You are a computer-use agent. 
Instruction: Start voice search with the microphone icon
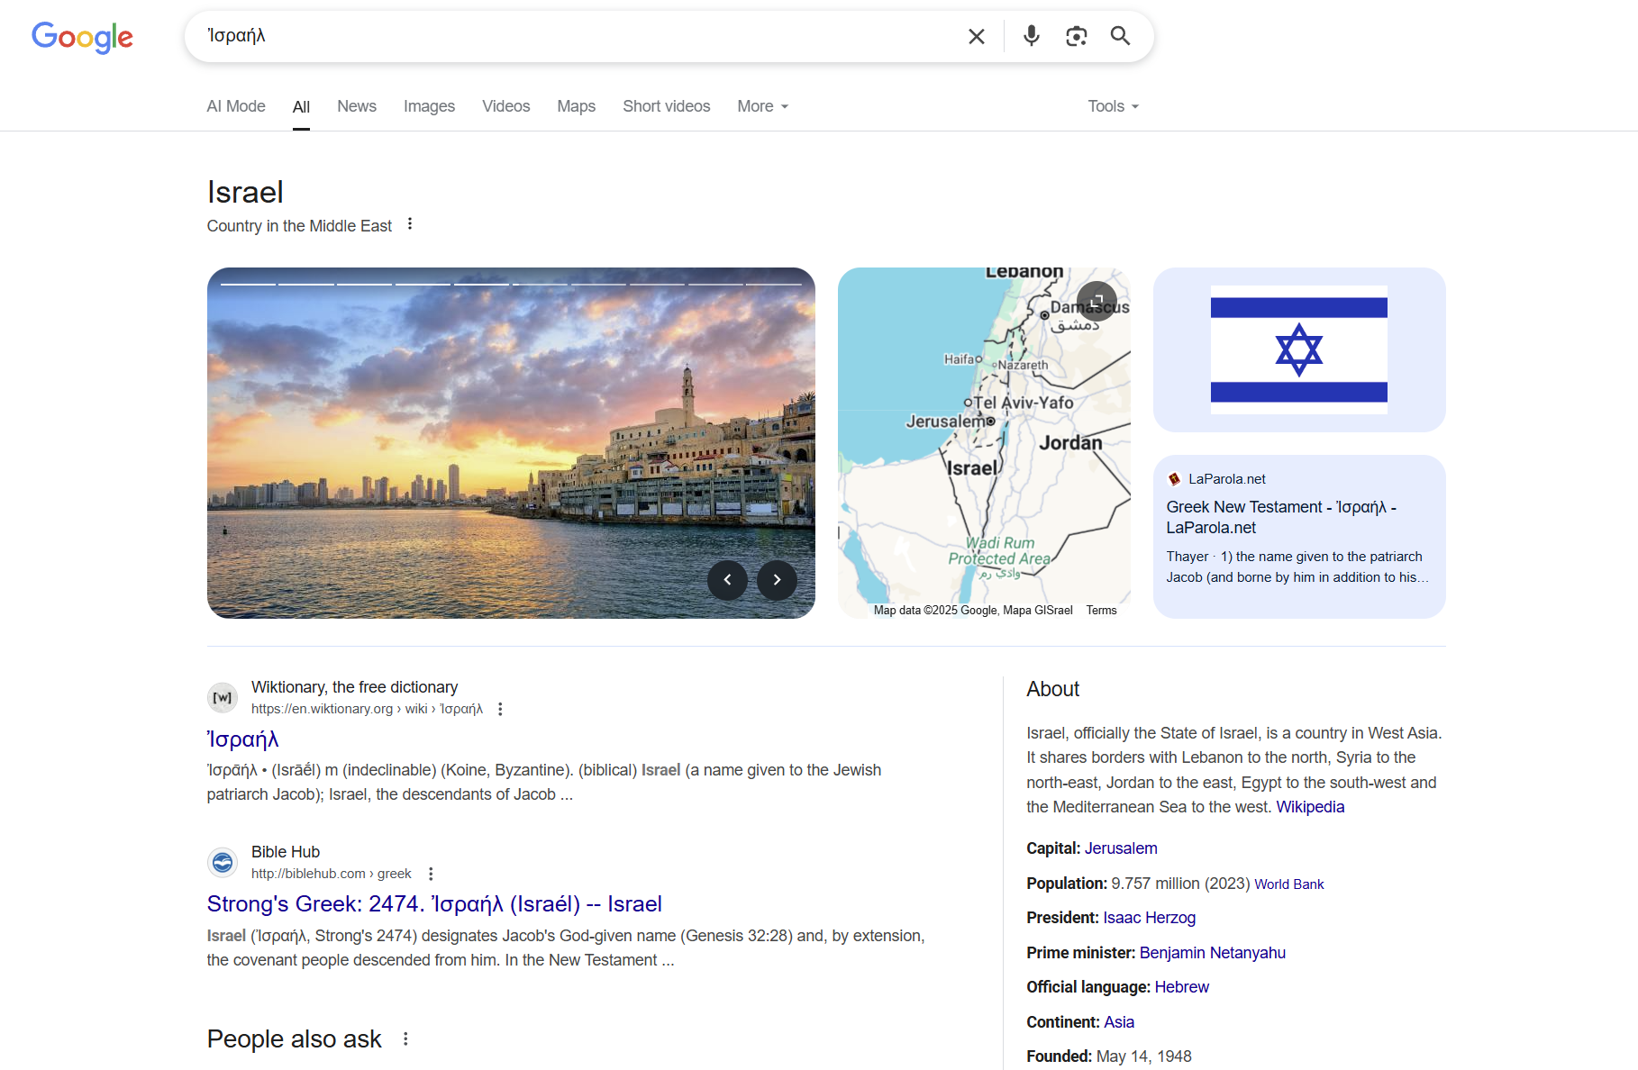click(1032, 36)
